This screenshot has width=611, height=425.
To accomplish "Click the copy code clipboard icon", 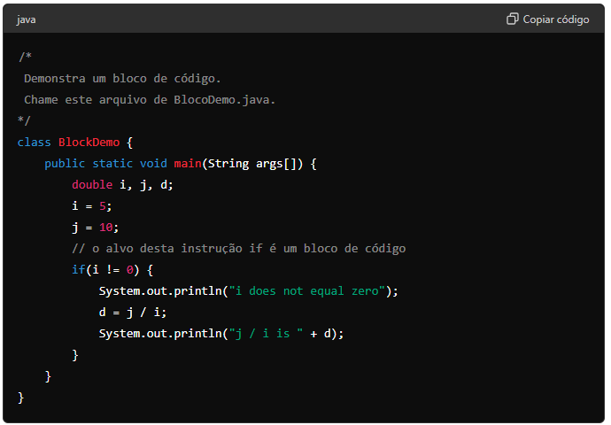I will click(x=513, y=19).
